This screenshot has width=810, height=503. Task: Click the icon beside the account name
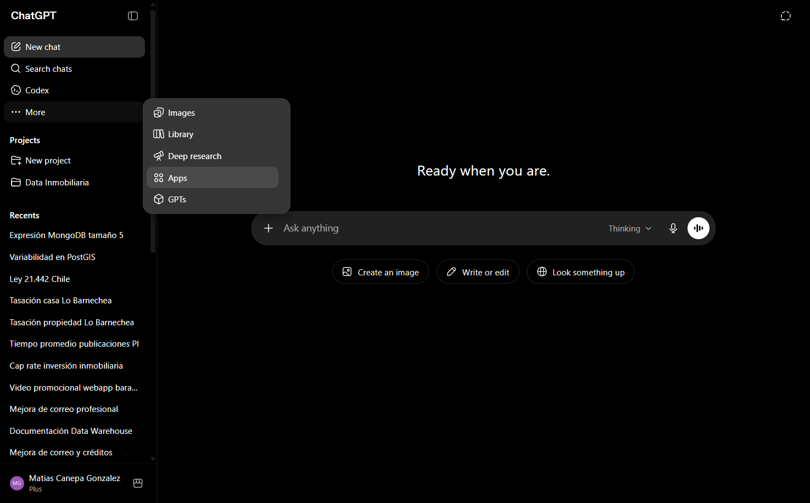(x=138, y=483)
